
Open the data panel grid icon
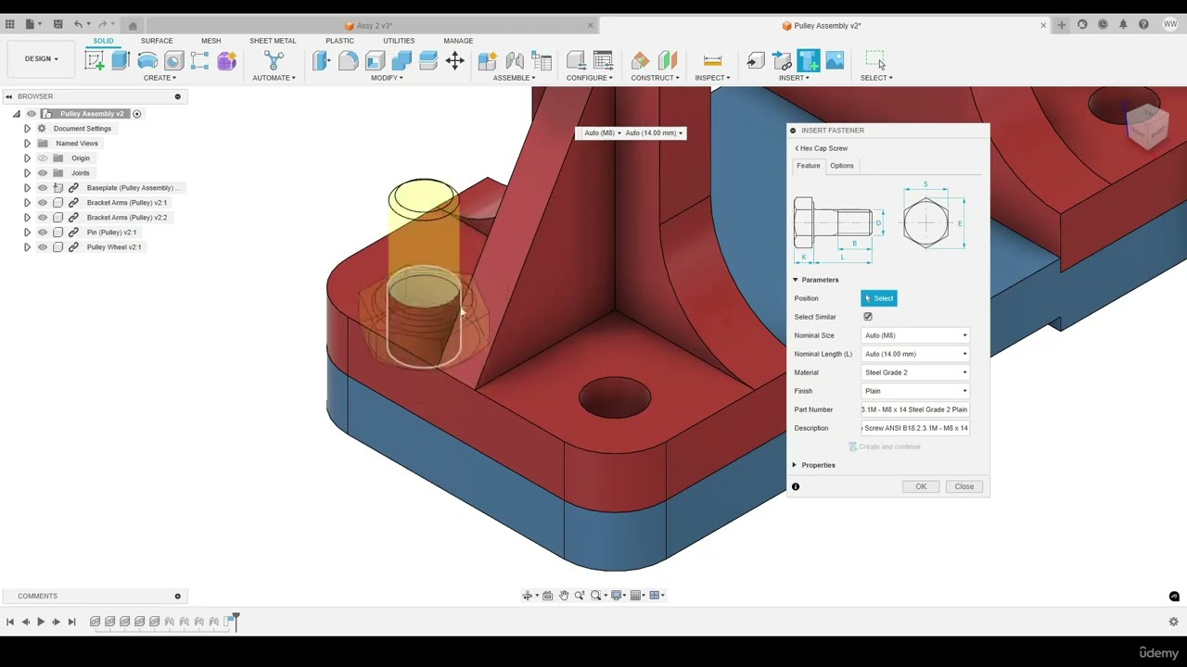tap(10, 25)
